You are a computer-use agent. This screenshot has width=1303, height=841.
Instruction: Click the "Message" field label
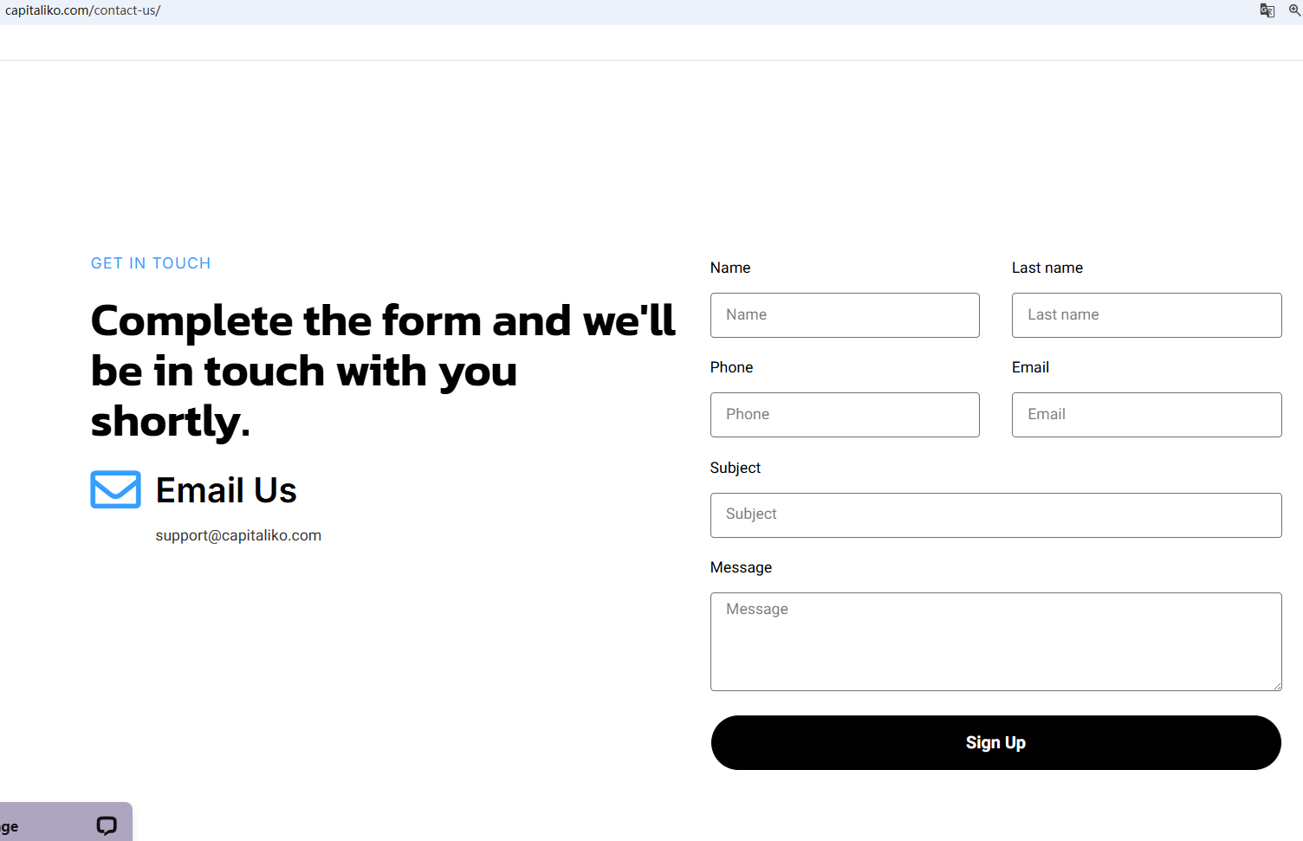741,567
